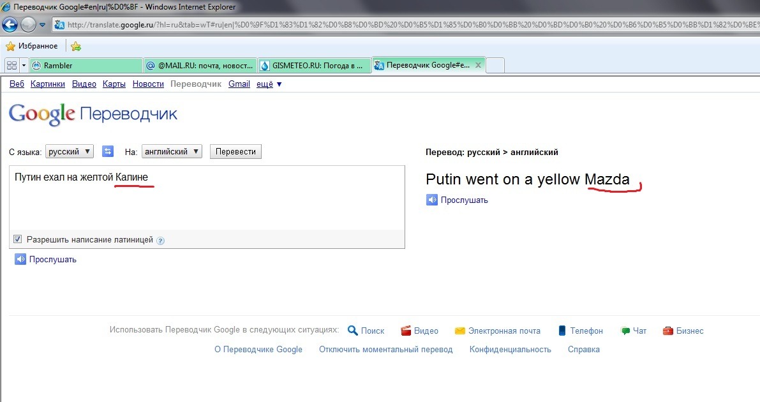This screenshot has height=402, width=760.
Task: Toggle Разрешить написание латиницей checkbox
Action: [x=17, y=239]
